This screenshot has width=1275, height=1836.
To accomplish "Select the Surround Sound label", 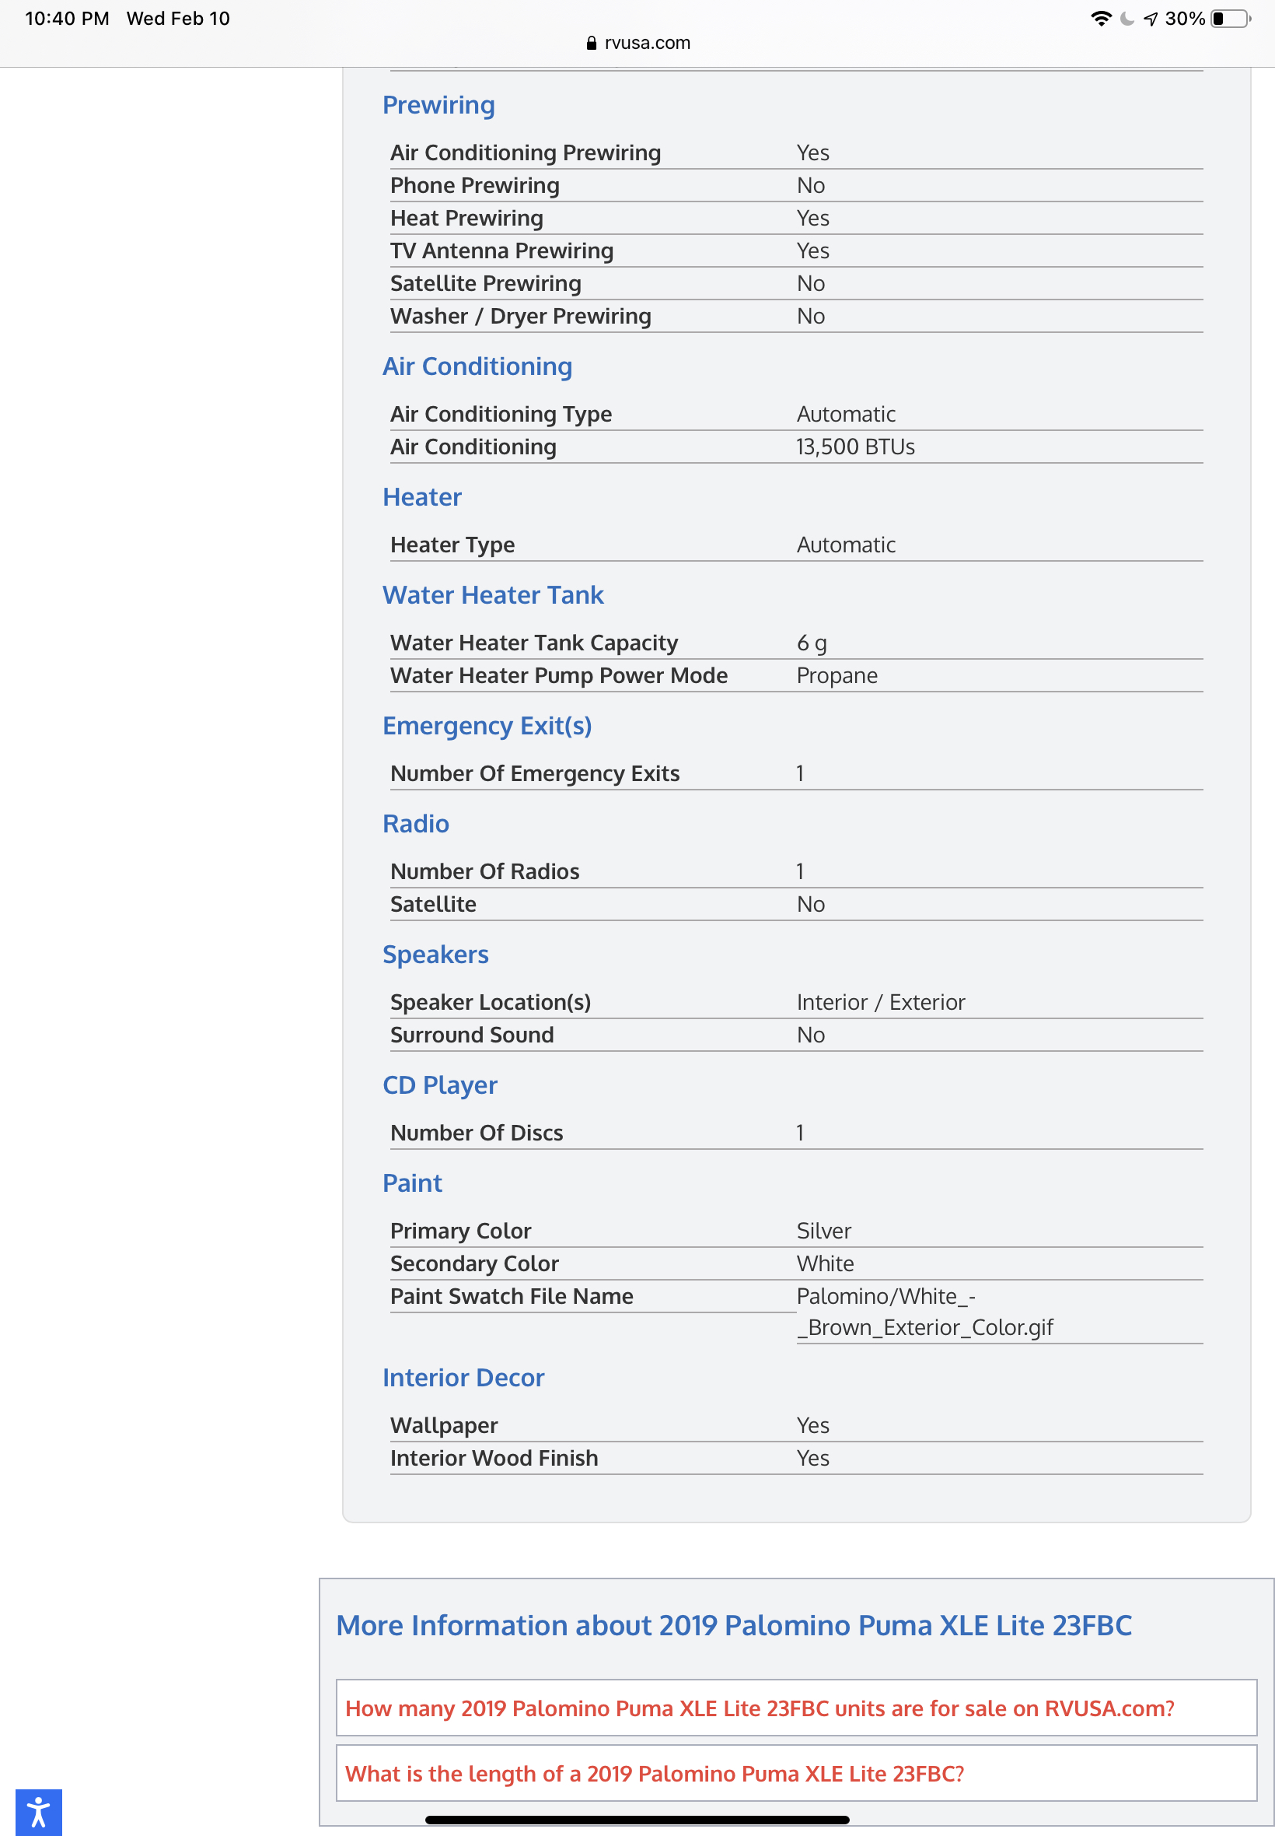I will coord(471,1035).
